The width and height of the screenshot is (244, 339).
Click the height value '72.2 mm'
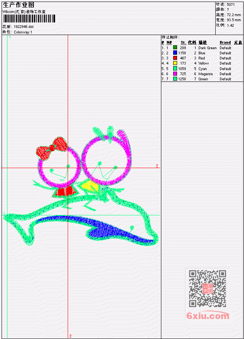[x=234, y=15]
